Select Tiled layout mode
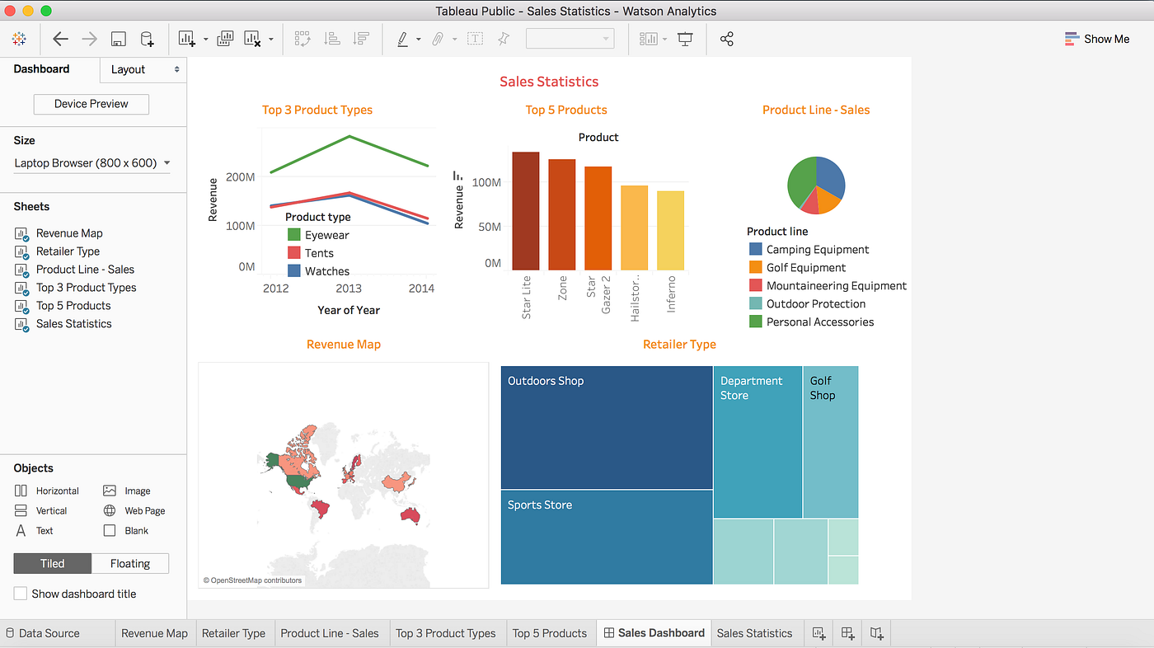 point(52,563)
